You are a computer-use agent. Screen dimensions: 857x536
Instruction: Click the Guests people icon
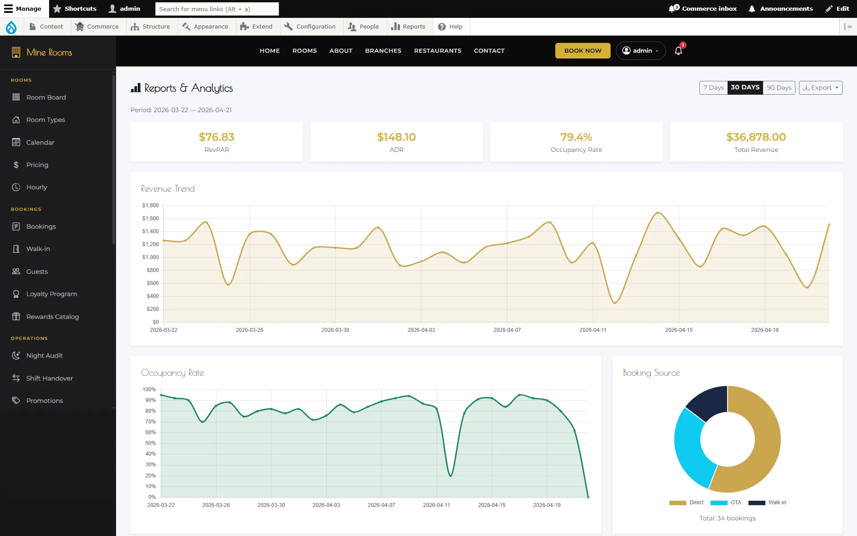[16, 272]
